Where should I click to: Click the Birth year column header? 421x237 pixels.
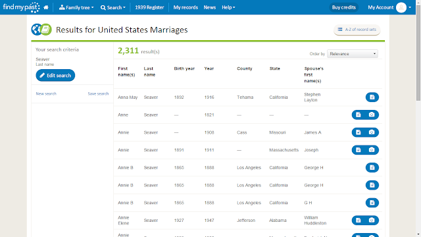click(184, 68)
